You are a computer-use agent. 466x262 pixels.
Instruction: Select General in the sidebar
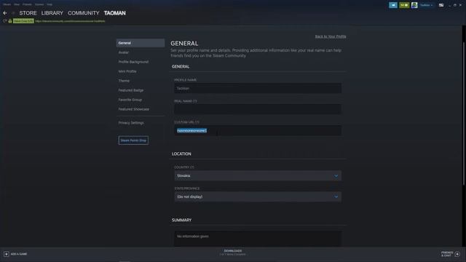tap(141, 43)
